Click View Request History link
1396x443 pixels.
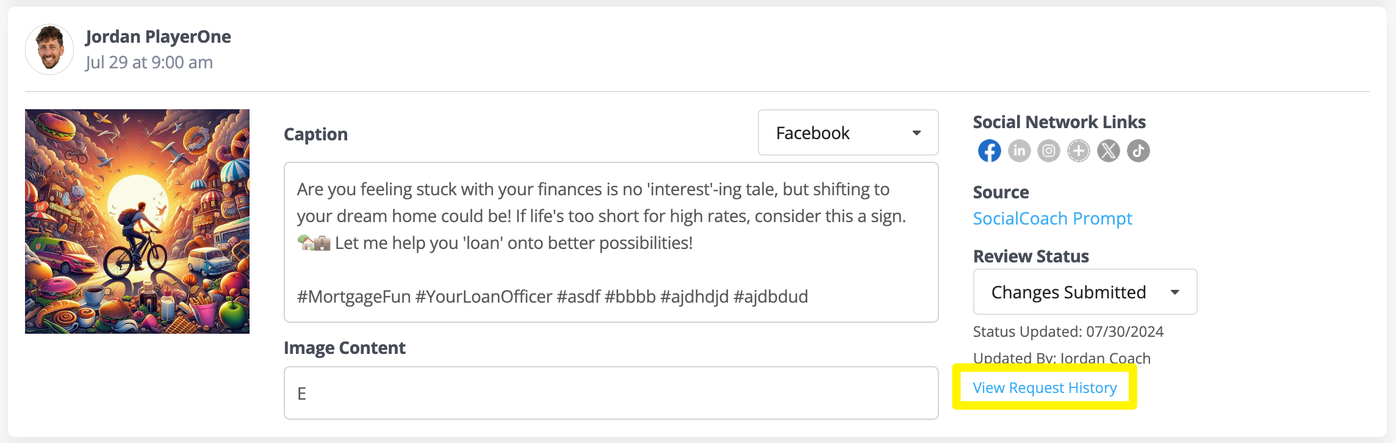[1045, 387]
